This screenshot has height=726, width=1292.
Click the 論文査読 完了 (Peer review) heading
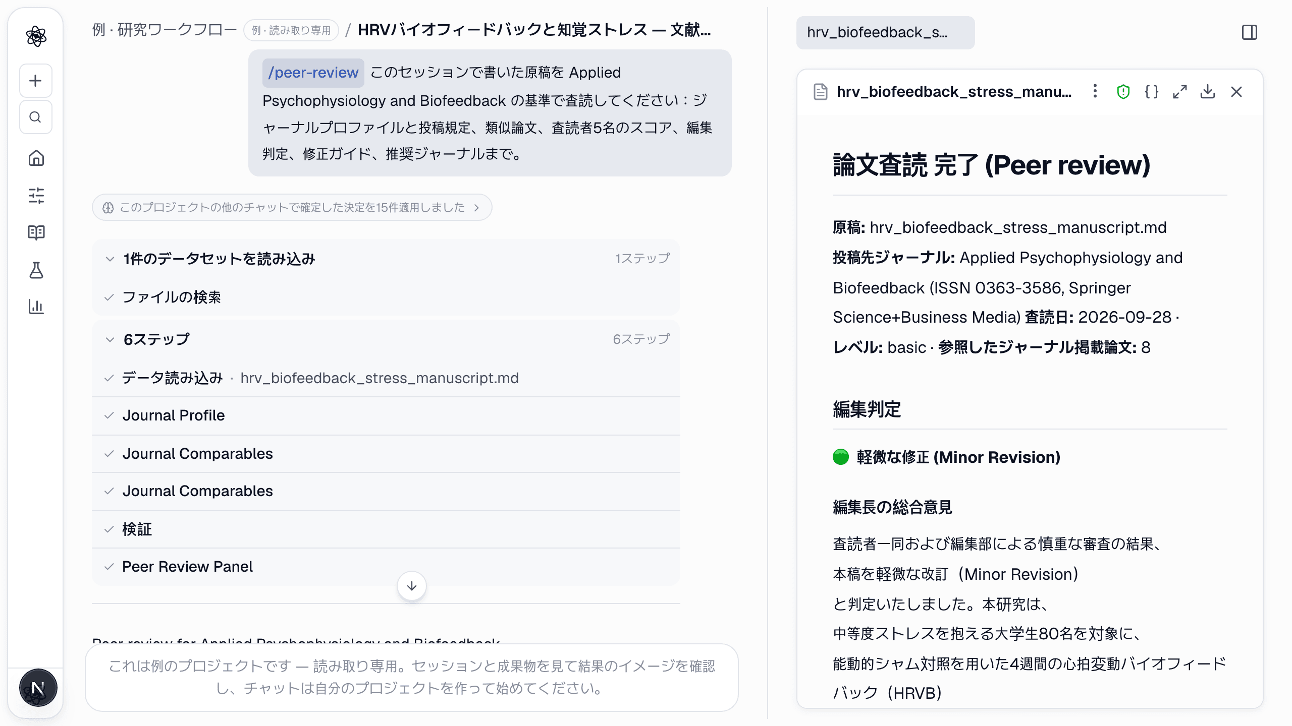[x=991, y=165]
